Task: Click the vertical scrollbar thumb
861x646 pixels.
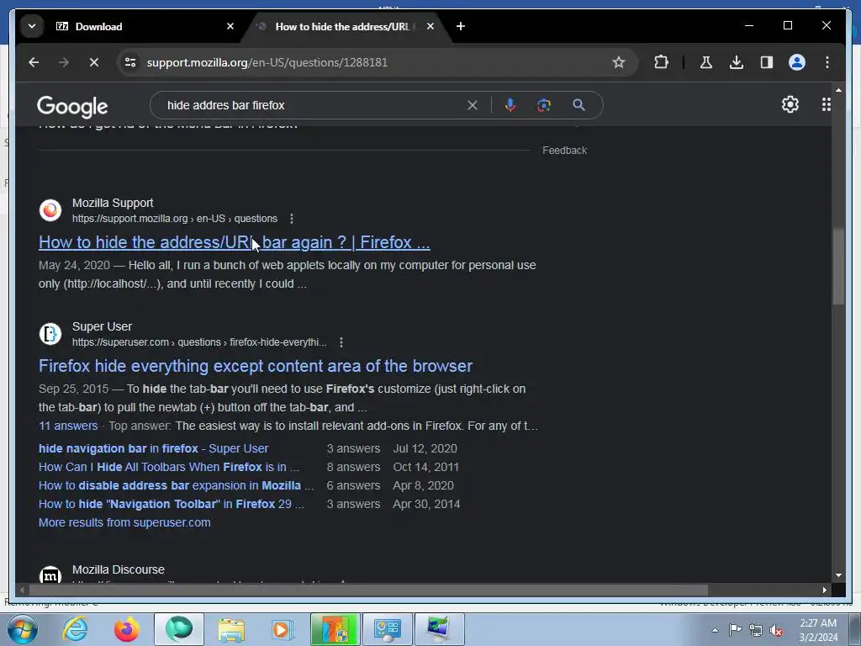Action: click(x=838, y=266)
